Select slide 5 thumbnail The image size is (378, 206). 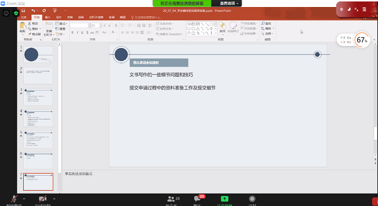click(38, 139)
